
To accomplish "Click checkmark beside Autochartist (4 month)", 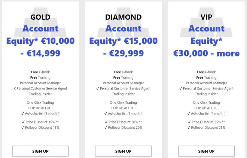I will [x=189, y=113].
